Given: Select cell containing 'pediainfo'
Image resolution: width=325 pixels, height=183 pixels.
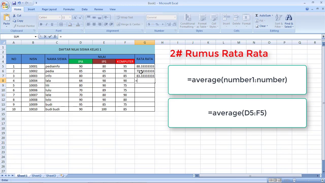Looking at the screenshot, I should [57, 66].
